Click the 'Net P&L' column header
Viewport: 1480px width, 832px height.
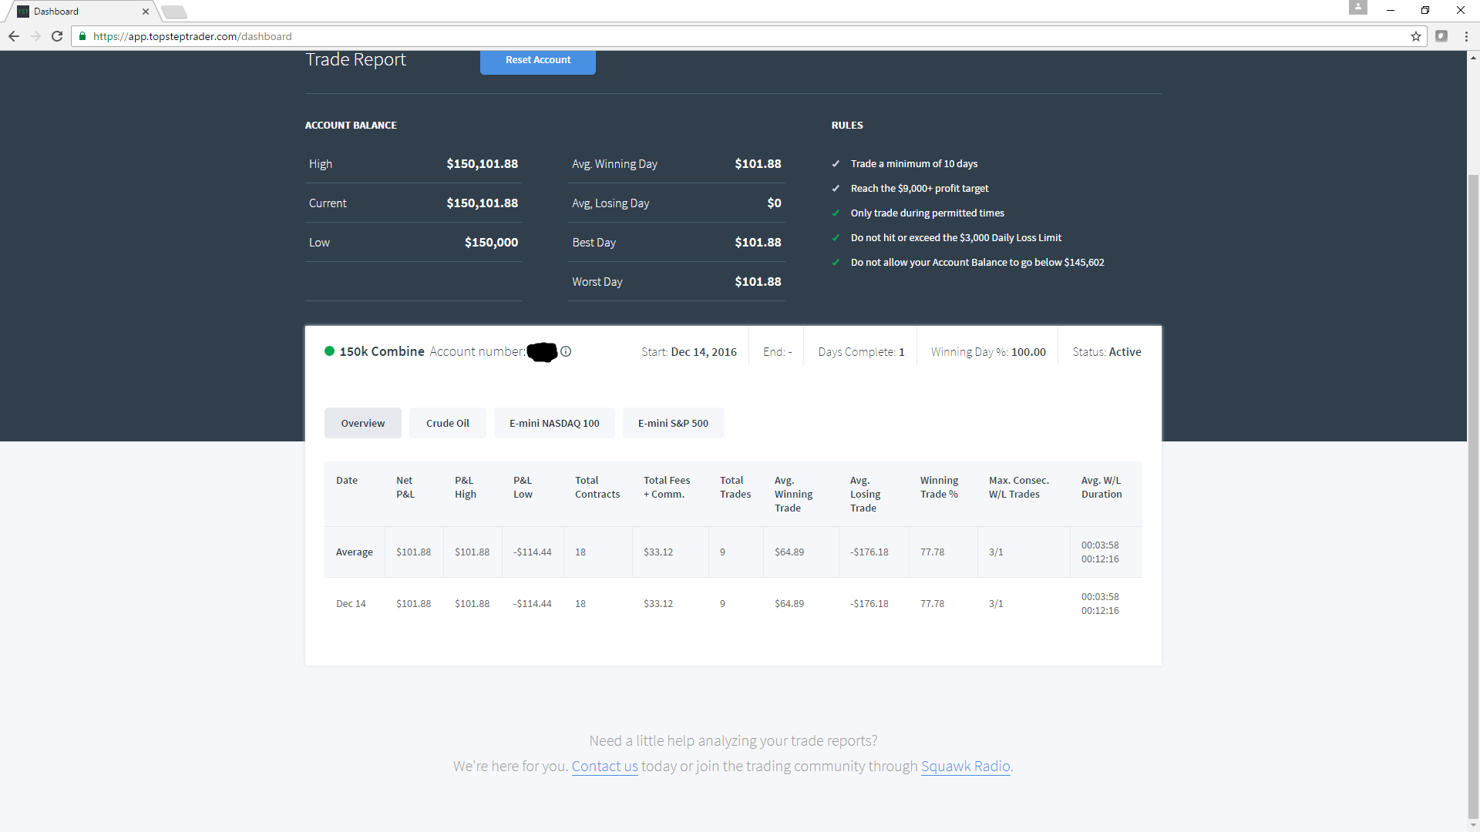[405, 488]
